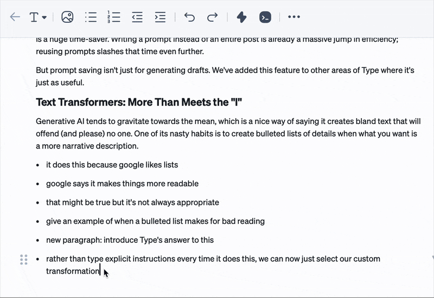Click bullet "new paragraph: introduce Type's answer to this"
Viewport: 434px width, 298px height.
click(130, 240)
